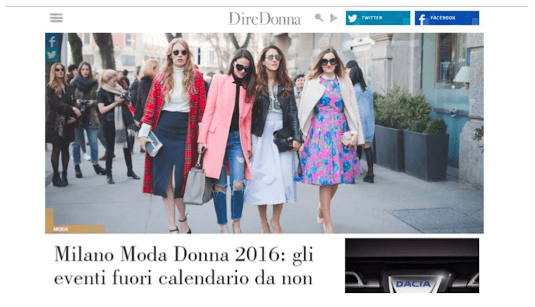
Task: Click the bird logo in Twitter button
Action: 352,18
